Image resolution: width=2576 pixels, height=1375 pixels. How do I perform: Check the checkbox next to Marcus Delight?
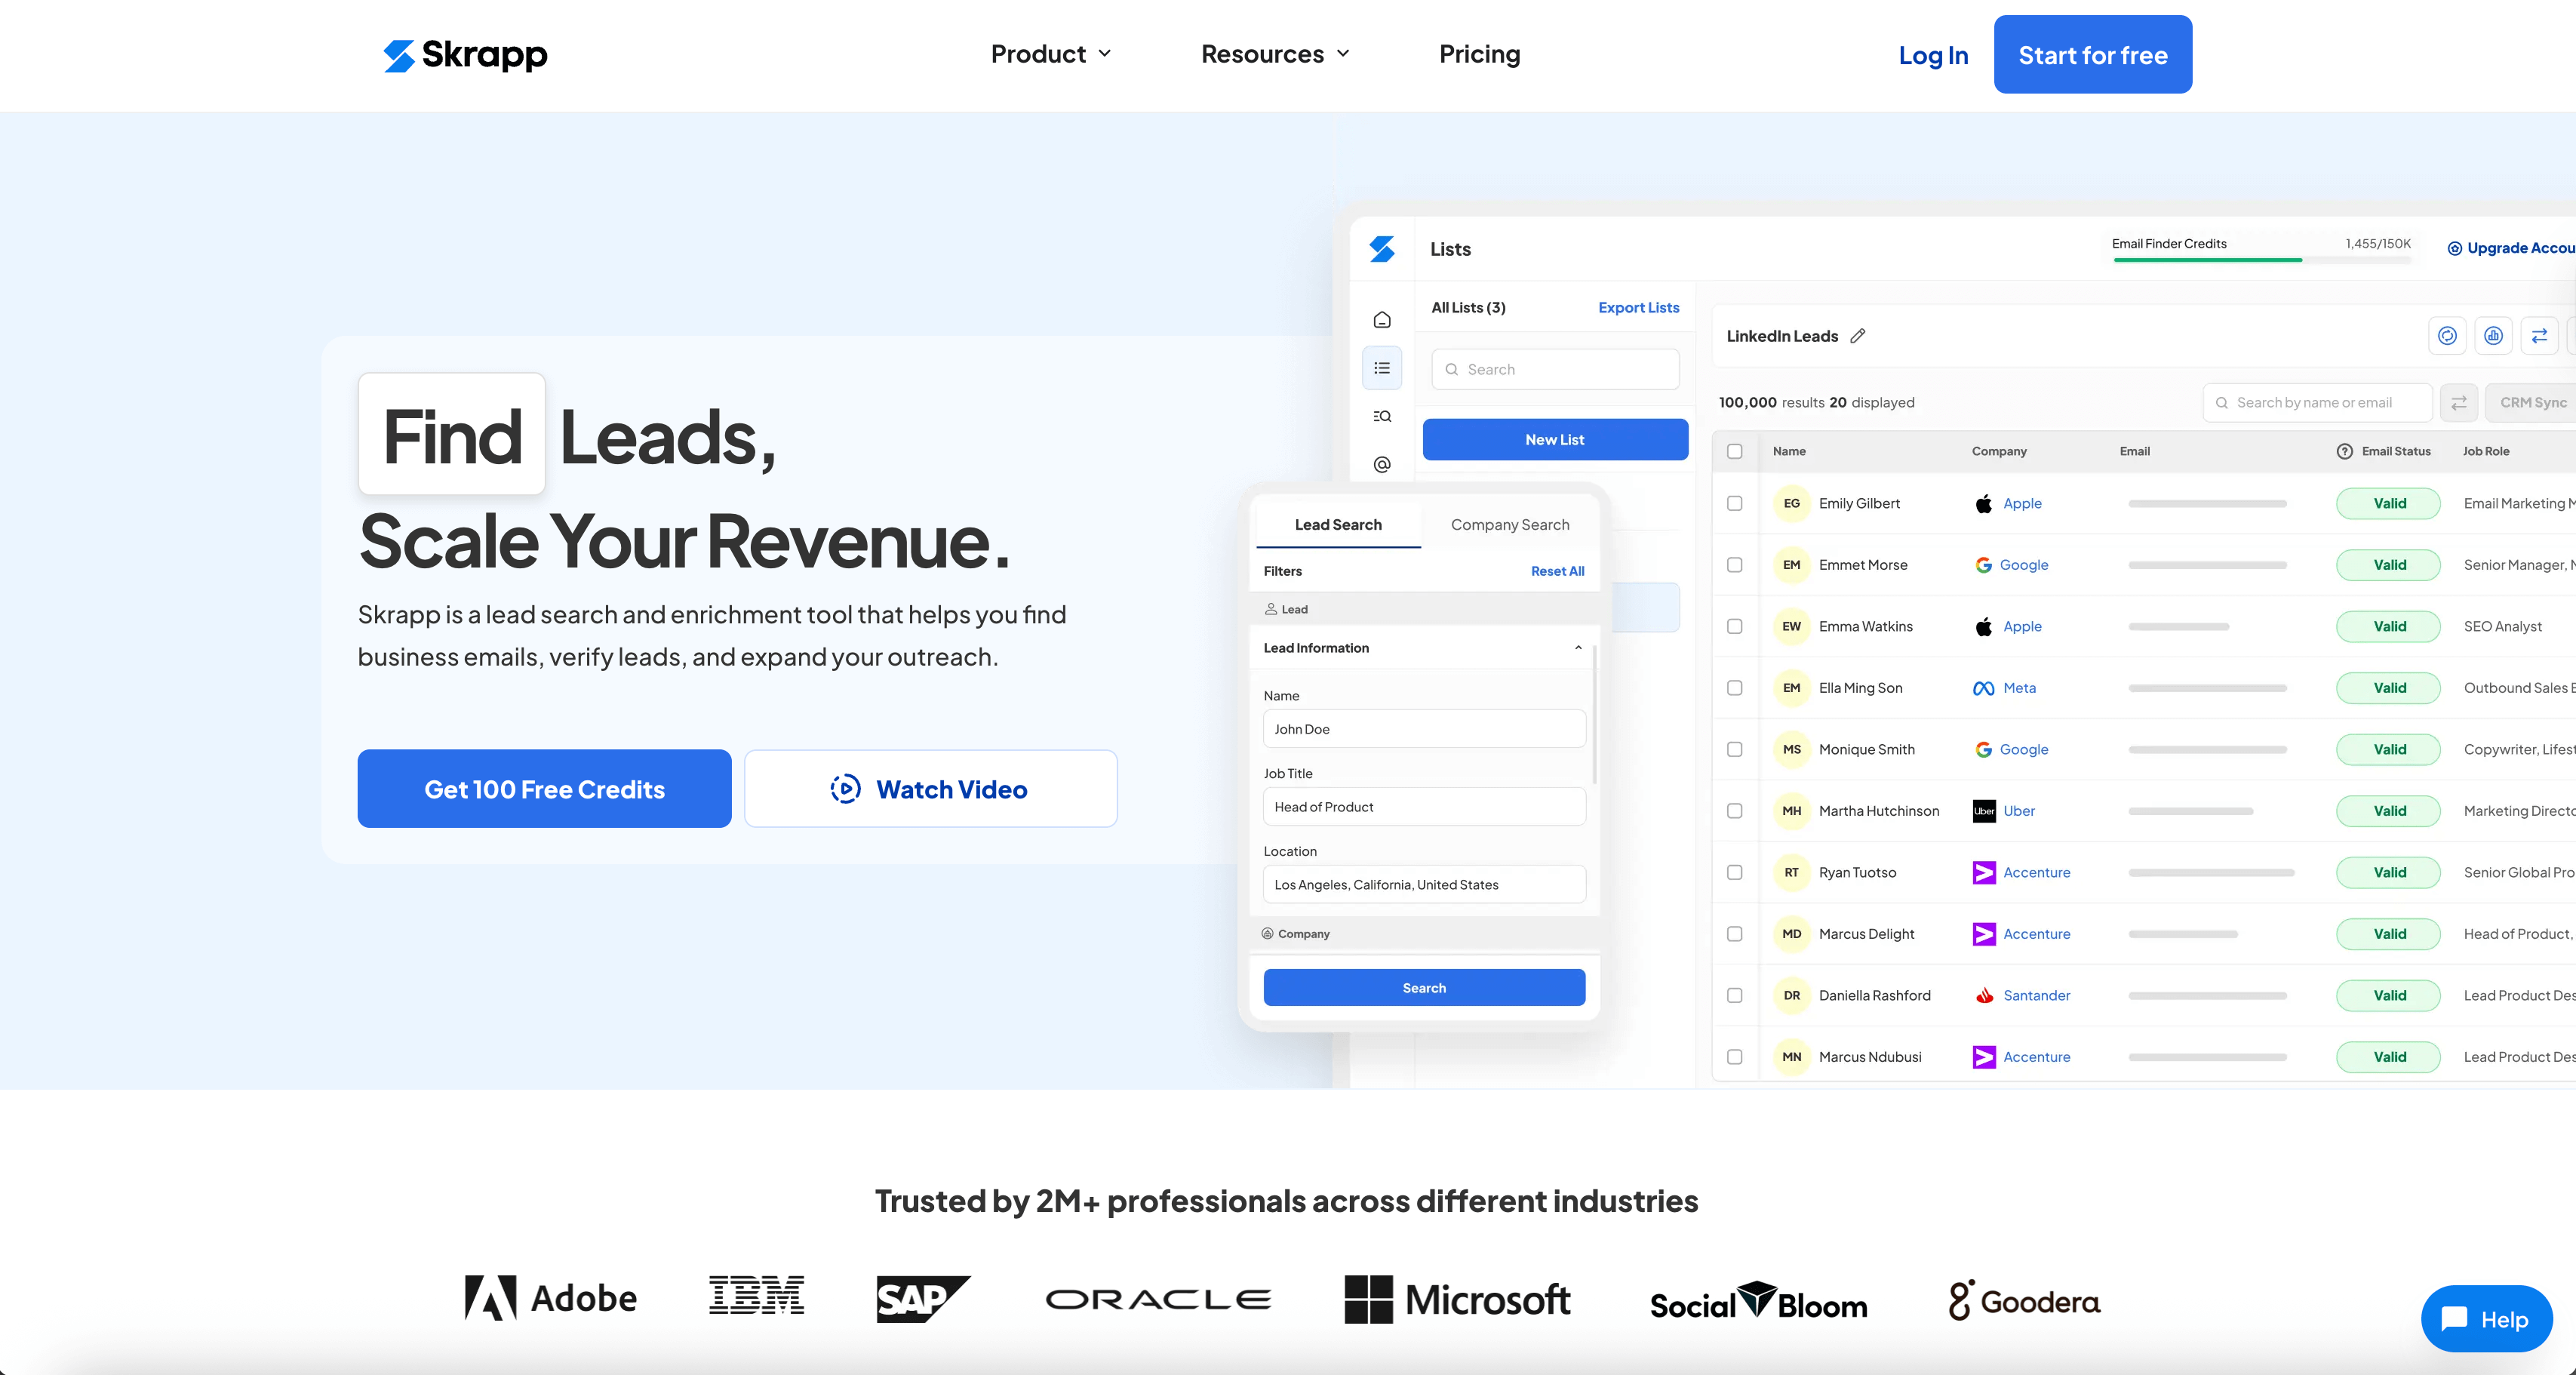(x=1735, y=934)
